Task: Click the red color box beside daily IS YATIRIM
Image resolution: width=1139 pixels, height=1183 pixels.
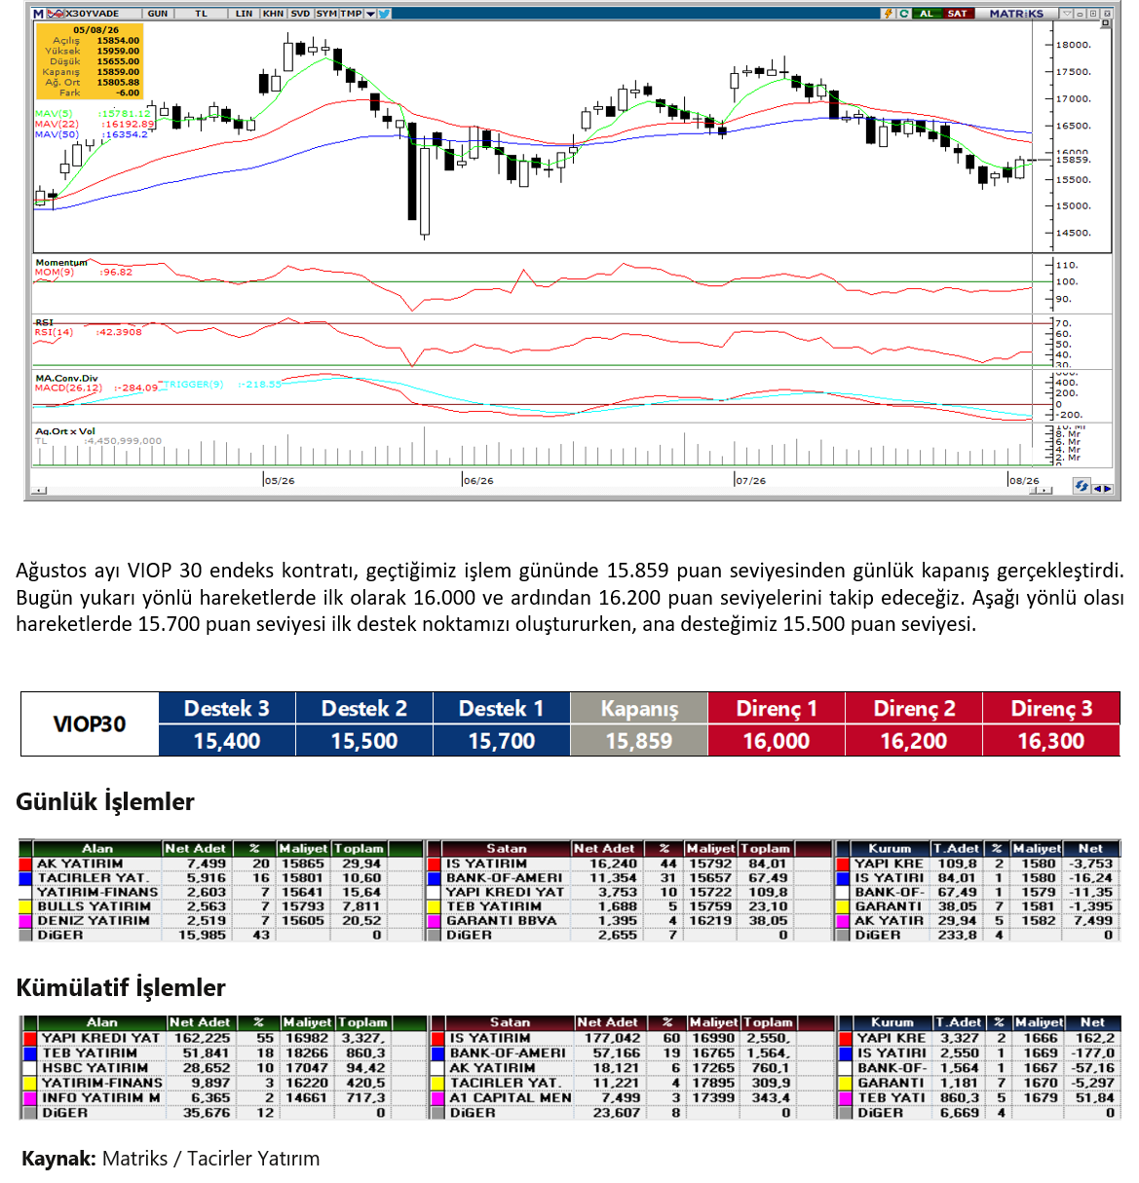Action: click(436, 864)
